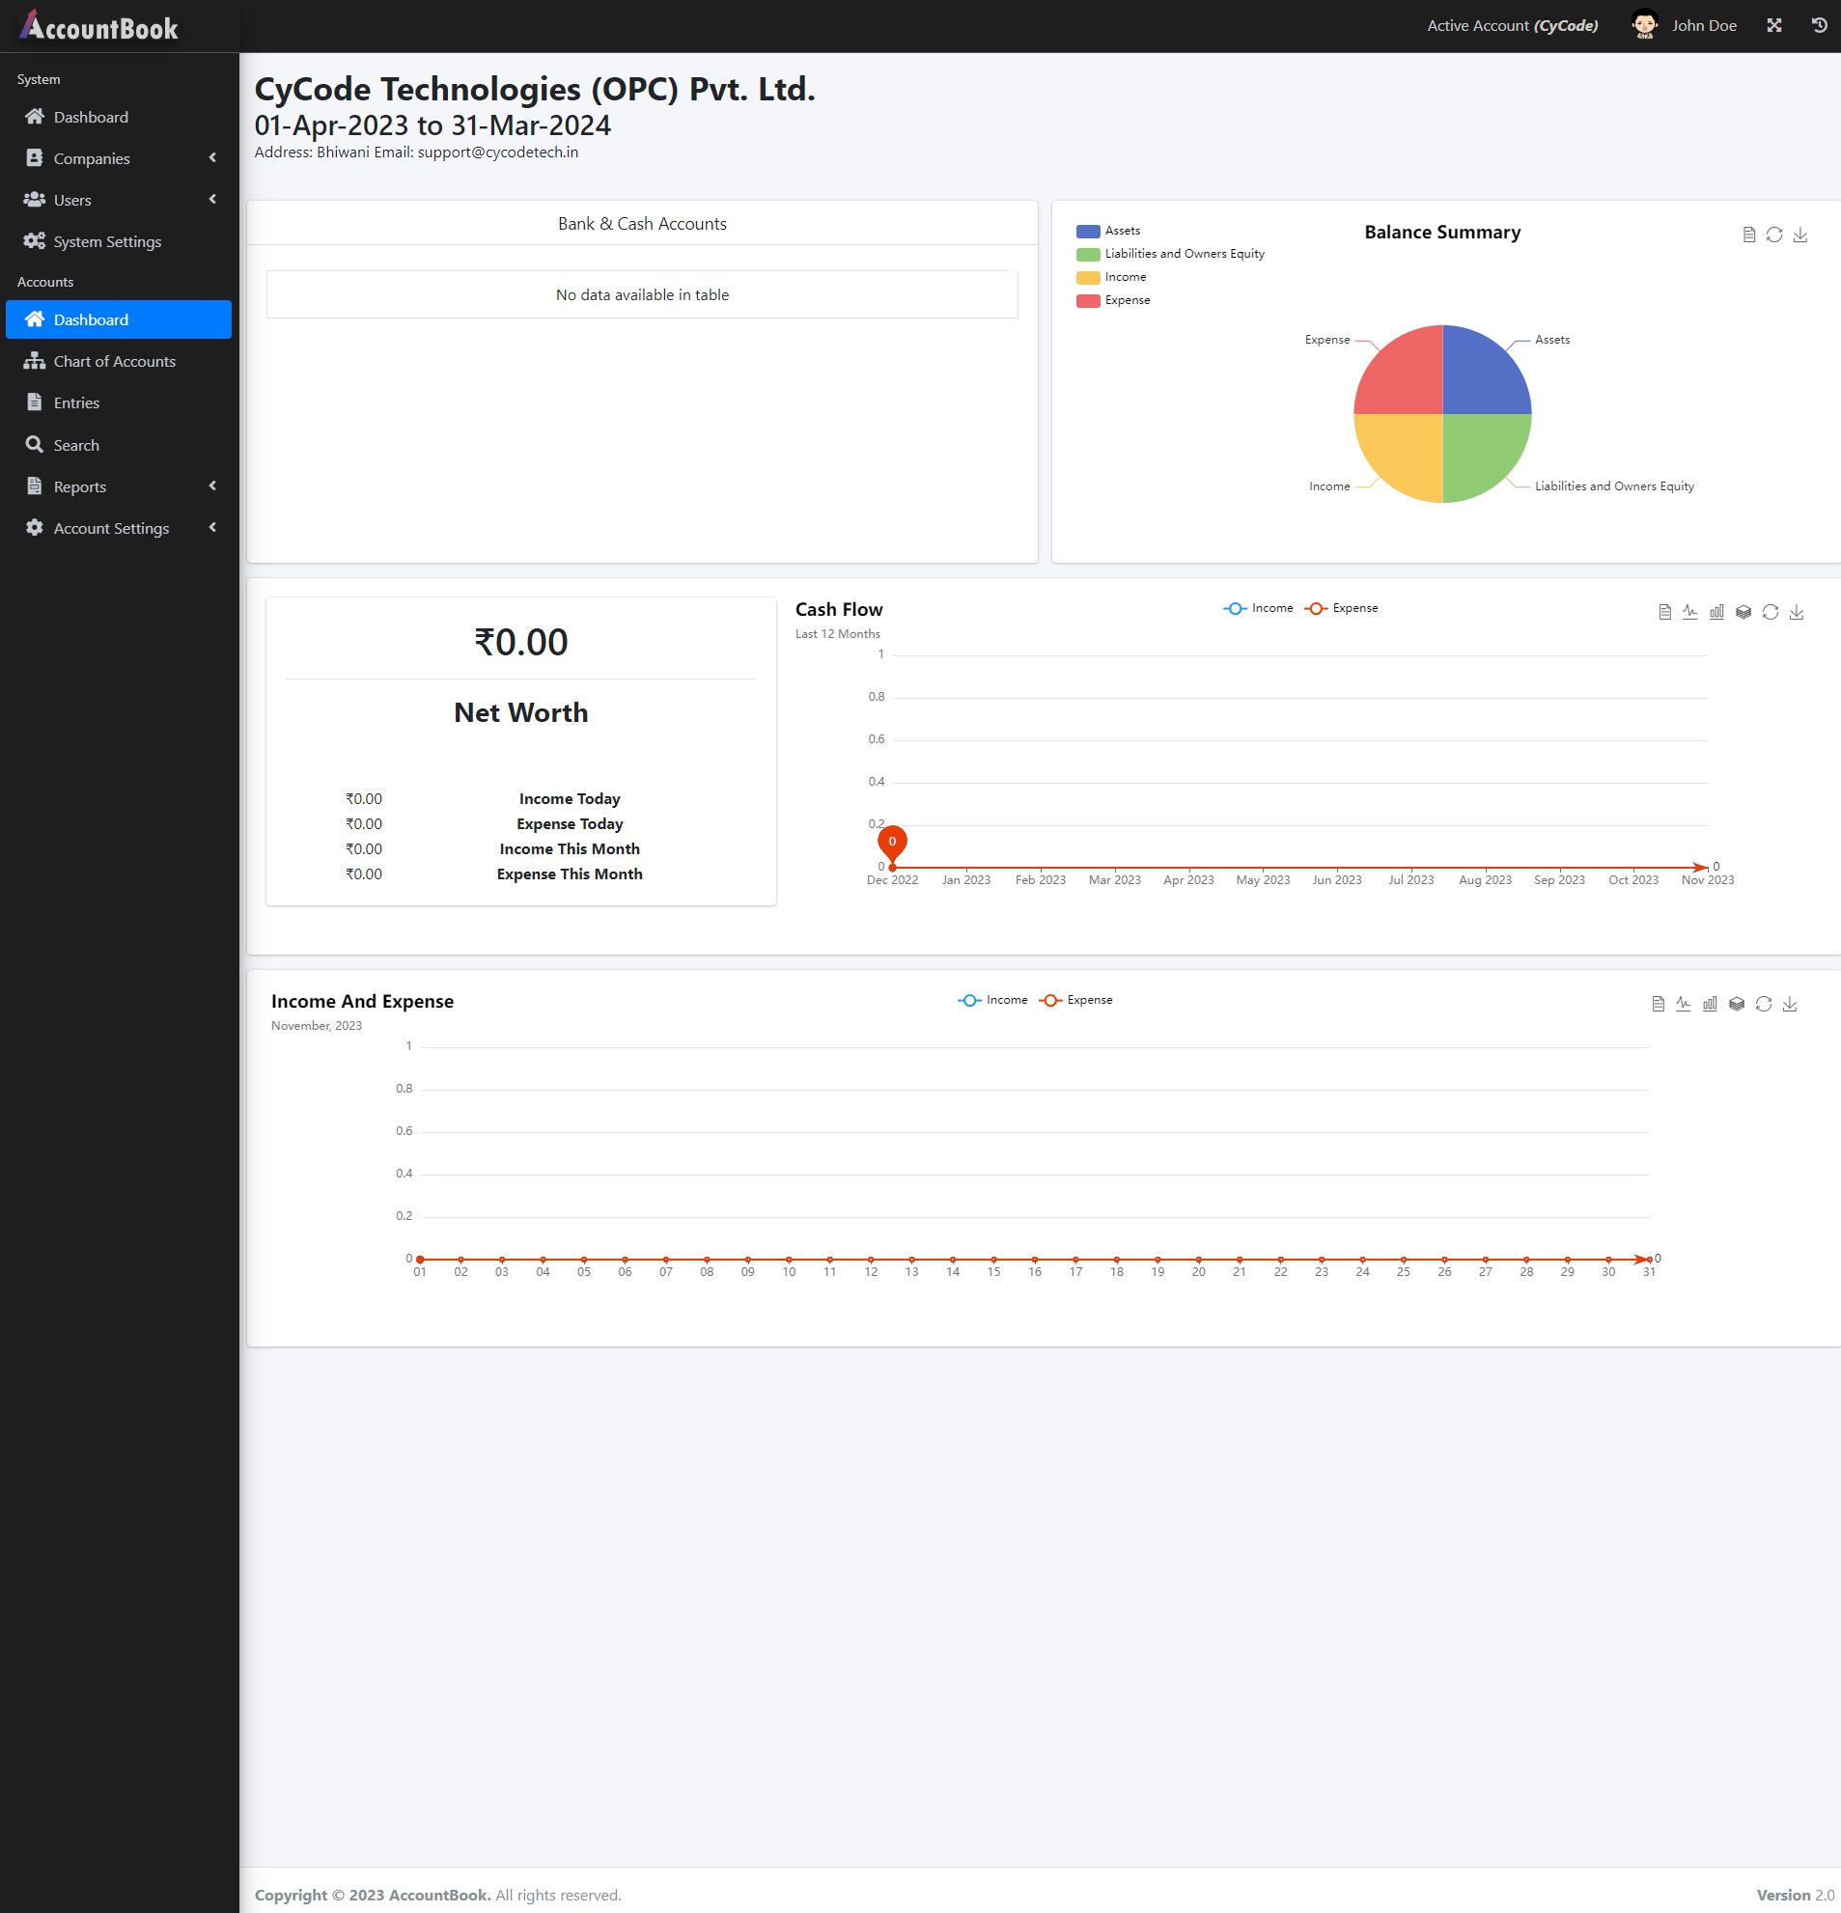Screen dimensions: 1841x1913
Task: Download the Balance Summary chart image
Action: (1800, 235)
